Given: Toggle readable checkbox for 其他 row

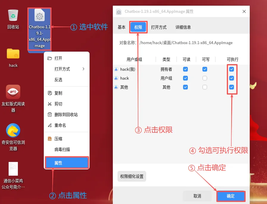Looking at the screenshot, I should (x=185, y=87).
